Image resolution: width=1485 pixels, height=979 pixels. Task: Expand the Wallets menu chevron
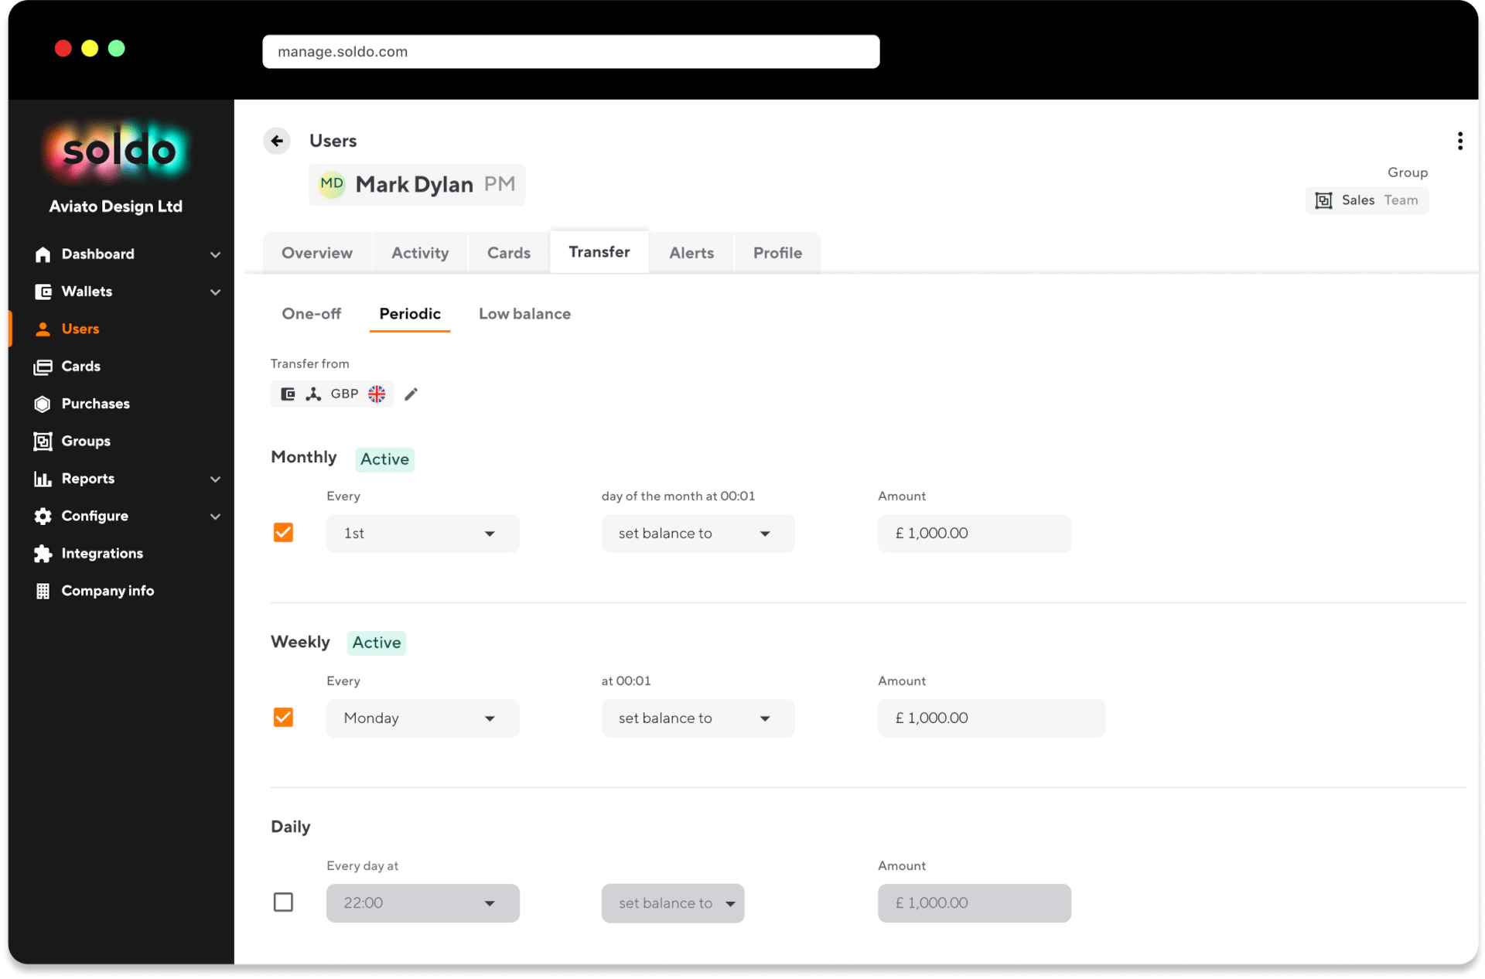click(215, 292)
